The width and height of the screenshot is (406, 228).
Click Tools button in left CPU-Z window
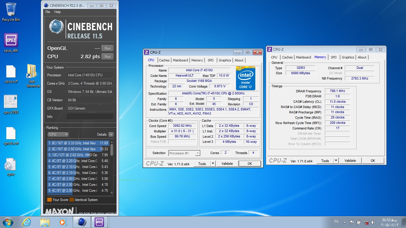click(x=202, y=164)
